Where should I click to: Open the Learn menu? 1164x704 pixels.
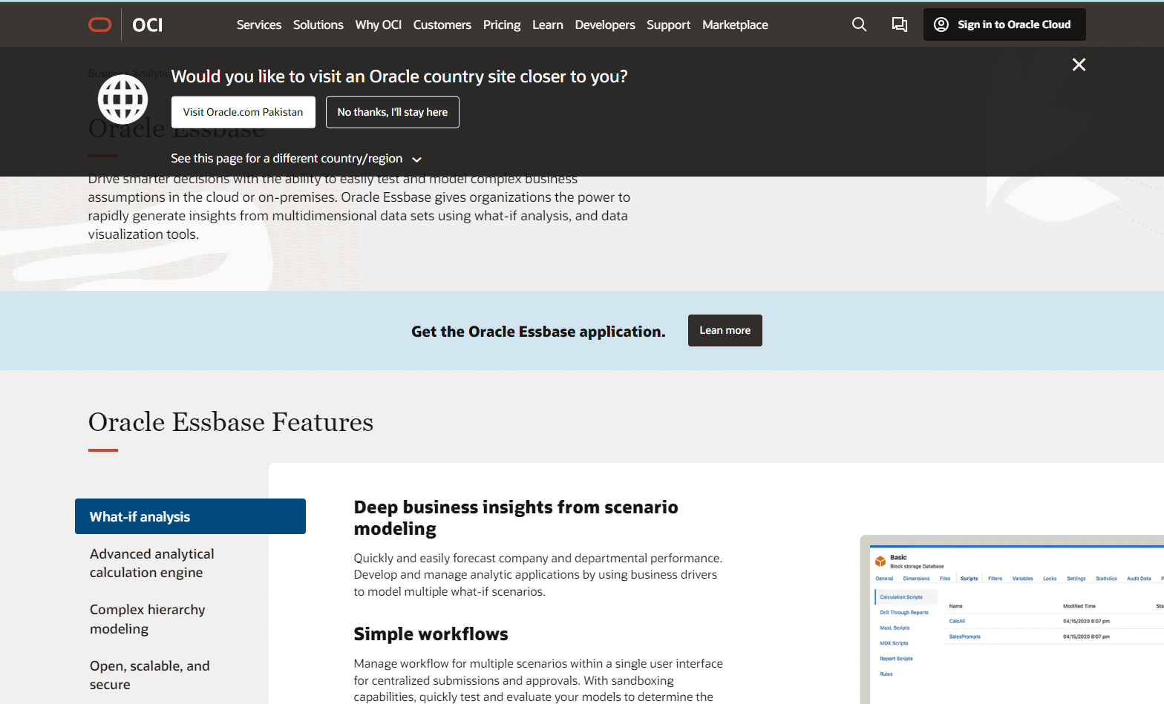pos(548,24)
